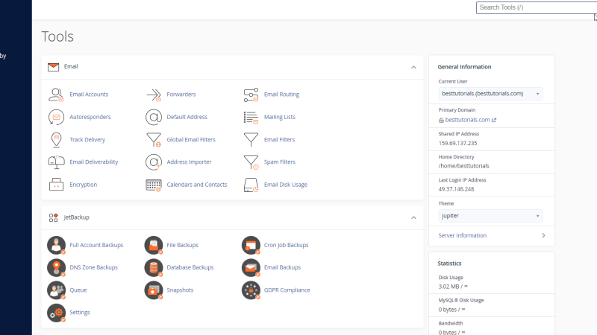Click the Encryption icon
Image resolution: width=597 pixels, height=335 pixels.
tap(56, 185)
